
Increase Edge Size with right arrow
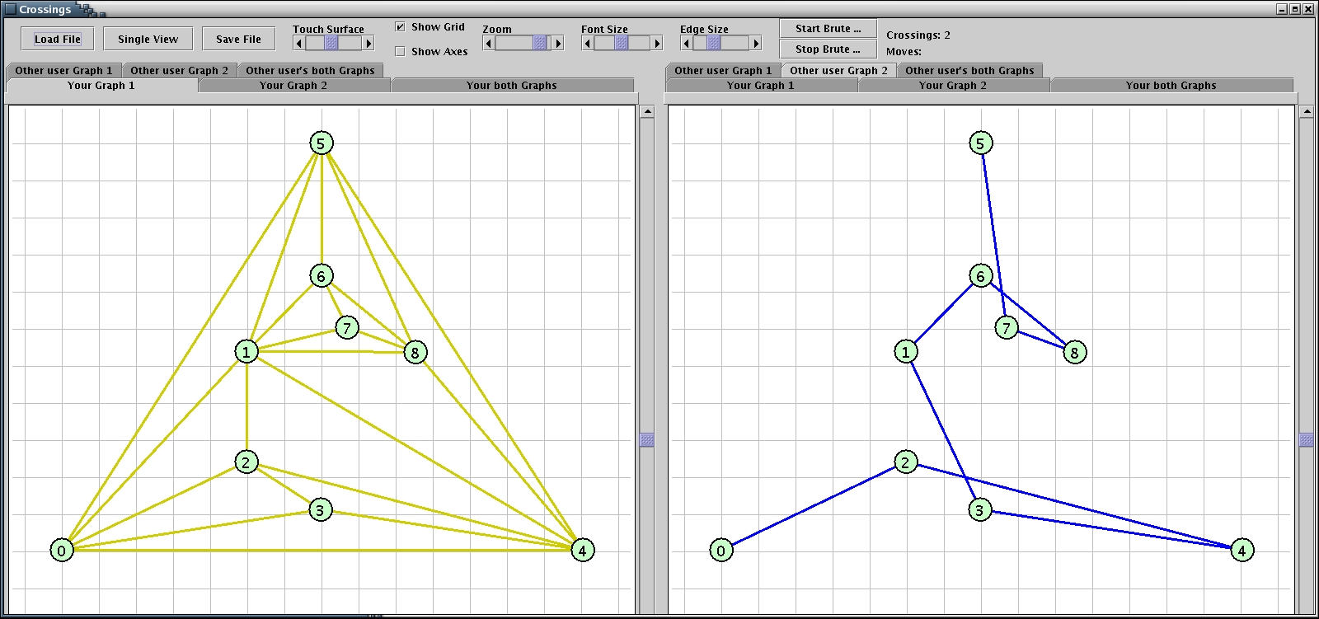point(756,43)
